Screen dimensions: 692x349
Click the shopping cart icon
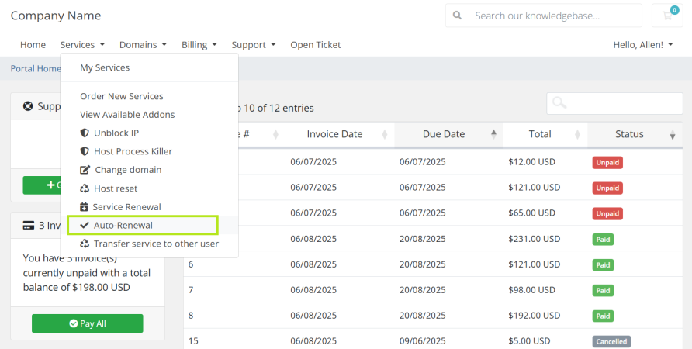coord(667,16)
